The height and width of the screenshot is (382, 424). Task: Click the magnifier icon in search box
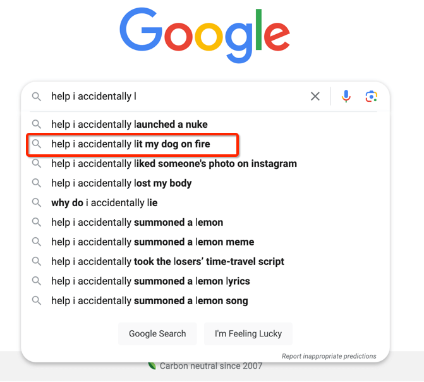(37, 96)
